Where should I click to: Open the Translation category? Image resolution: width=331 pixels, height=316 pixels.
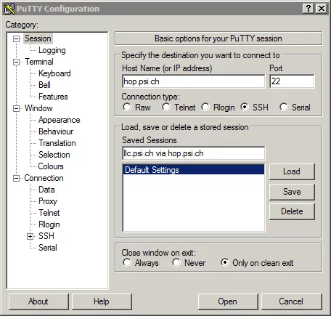coord(57,143)
